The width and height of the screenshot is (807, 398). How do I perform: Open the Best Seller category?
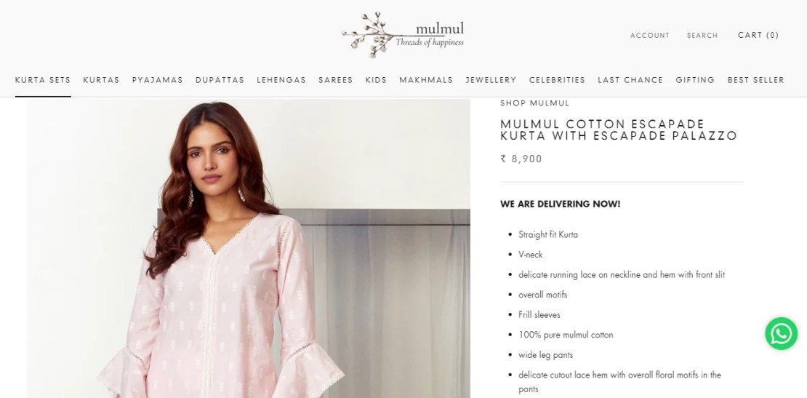coord(756,80)
